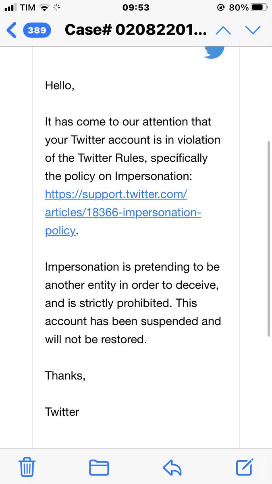Compose a new message with pencil icon
This screenshot has width=272, height=484.
click(x=245, y=467)
